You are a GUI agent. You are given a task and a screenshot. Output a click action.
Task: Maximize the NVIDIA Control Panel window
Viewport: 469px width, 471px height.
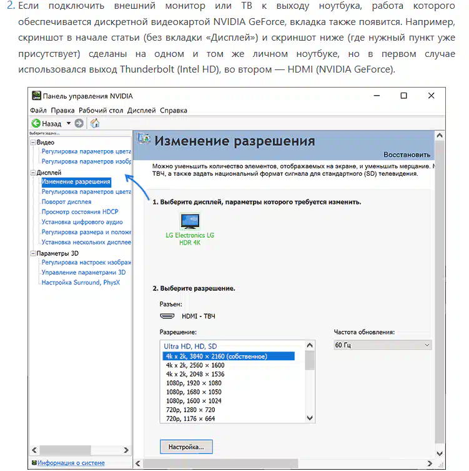(x=403, y=96)
